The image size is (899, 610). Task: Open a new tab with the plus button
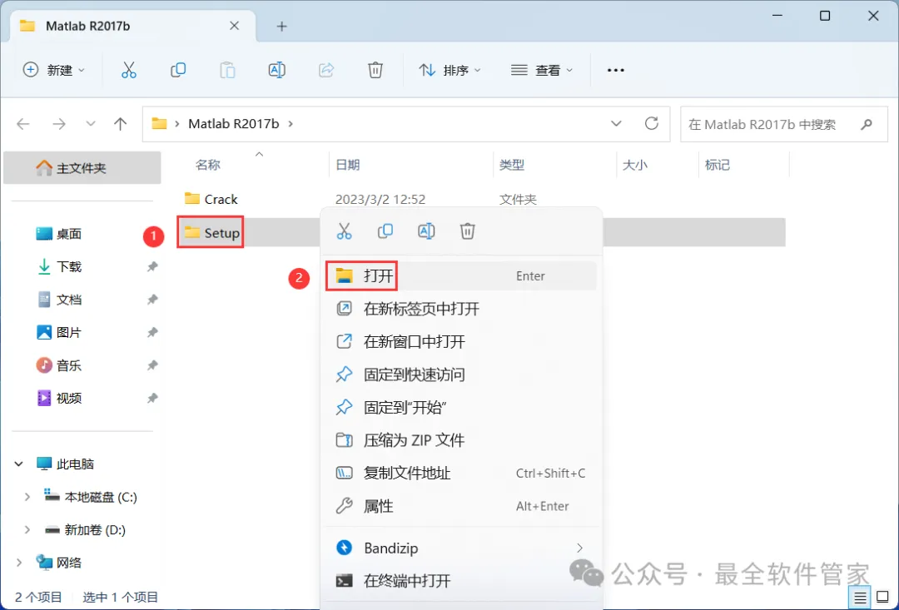(281, 27)
